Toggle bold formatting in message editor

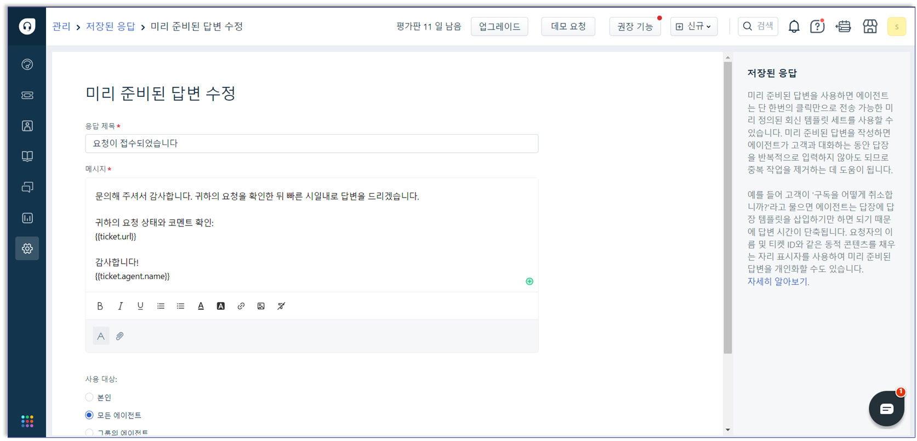(100, 306)
